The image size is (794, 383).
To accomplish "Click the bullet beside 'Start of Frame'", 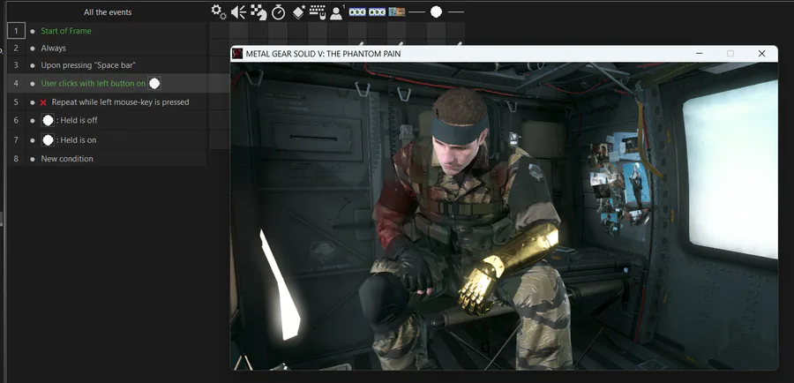I will pyautogui.click(x=33, y=32).
